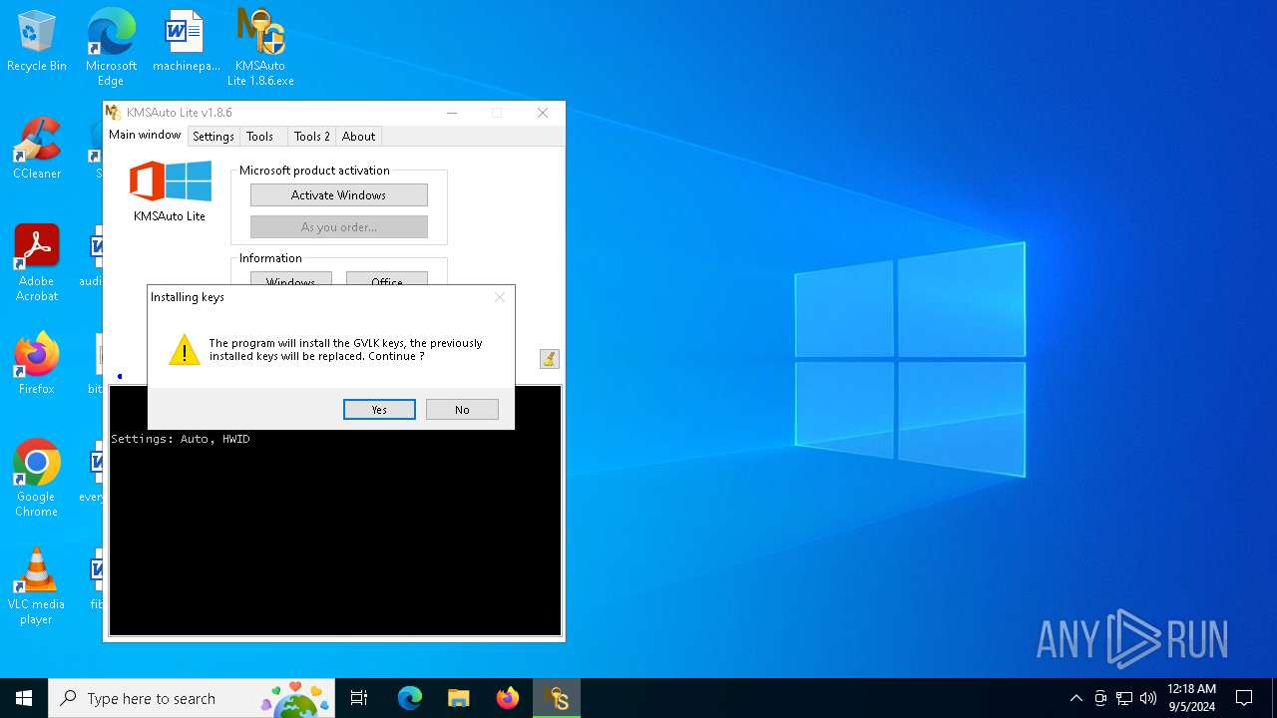Screen dimensions: 1277x718
Task: Open Task View from the taskbar
Action: pyautogui.click(x=359, y=698)
